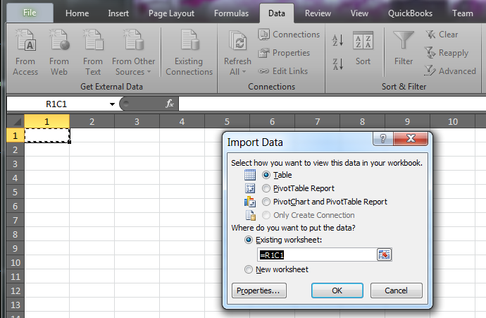486x318 pixels.
Task: Click the select all corner button
Action: 15,121
